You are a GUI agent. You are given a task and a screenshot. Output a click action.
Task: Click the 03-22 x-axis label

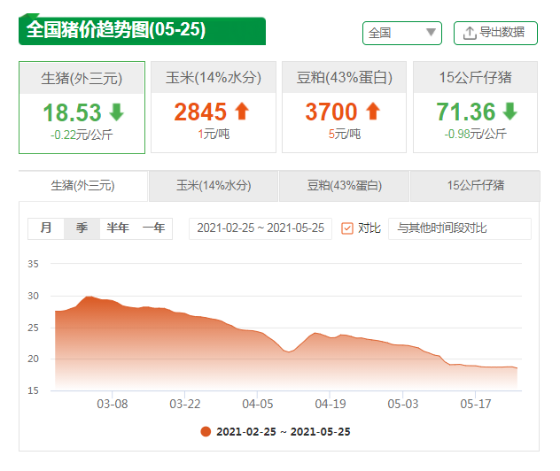pyautogui.click(x=185, y=405)
